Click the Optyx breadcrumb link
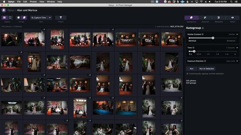241x135 pixels. coord(11,10)
